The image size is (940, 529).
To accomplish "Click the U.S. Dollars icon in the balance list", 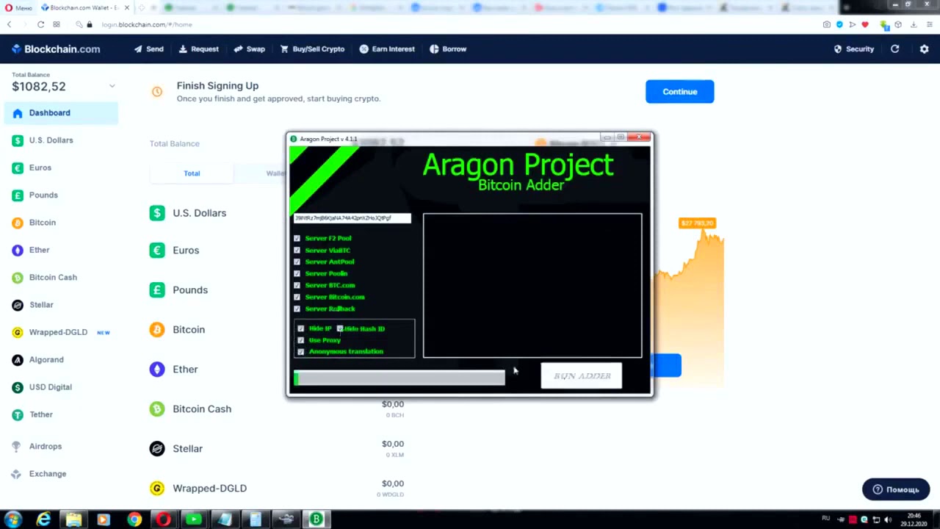I will click(x=157, y=213).
